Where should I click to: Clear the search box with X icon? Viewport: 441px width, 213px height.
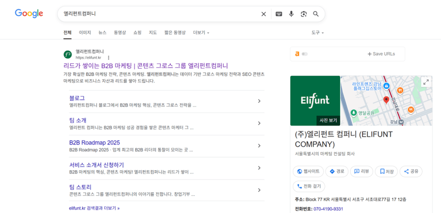click(x=264, y=14)
